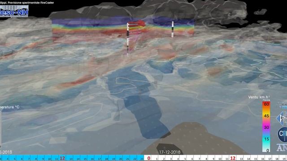Click the smaller black-and-white pole on the right
Viewport: 287px width, 161px height.
172,30
